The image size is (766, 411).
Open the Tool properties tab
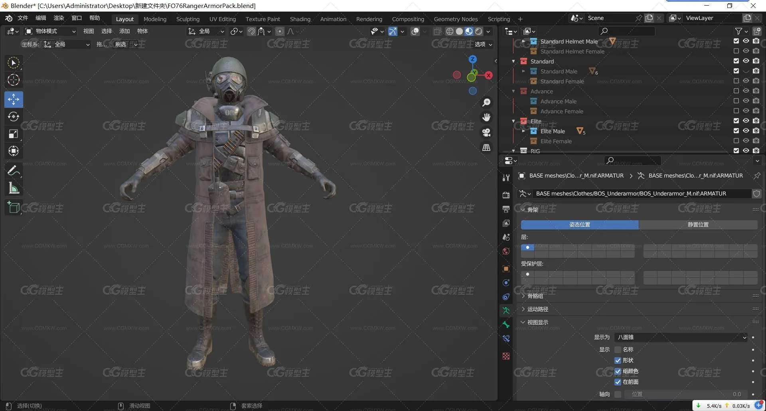click(x=506, y=178)
